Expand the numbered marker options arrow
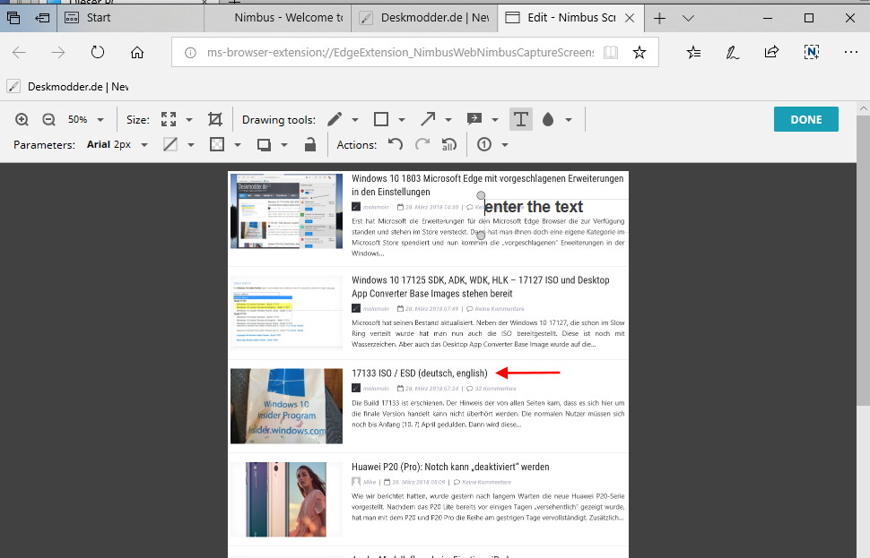The height and width of the screenshot is (558, 870). click(x=505, y=145)
